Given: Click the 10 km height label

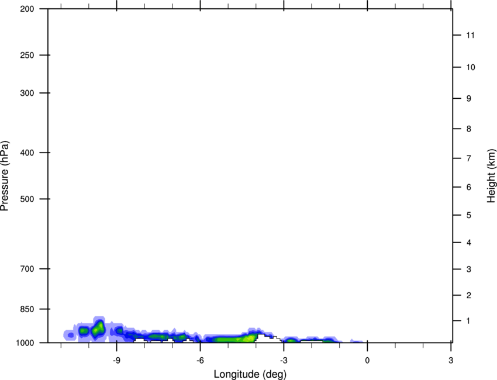Looking at the screenshot, I should coord(471,67).
